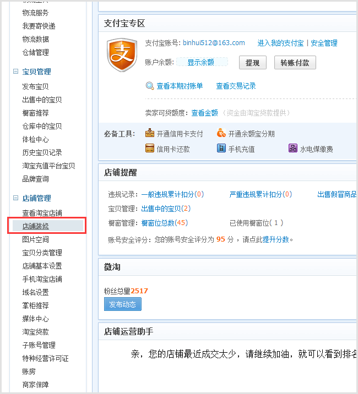Click the 店铺管理 section heading
The width and height of the screenshot is (358, 394).
coord(36,198)
